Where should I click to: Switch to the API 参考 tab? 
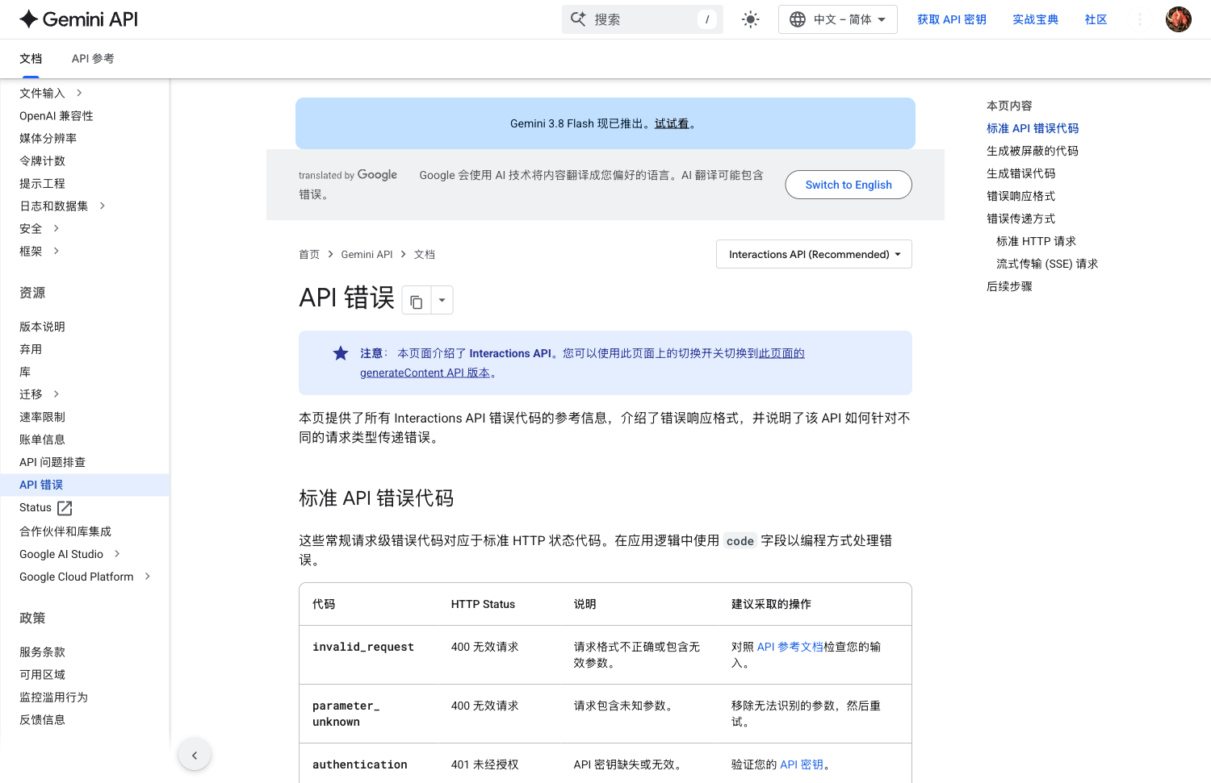(x=93, y=59)
